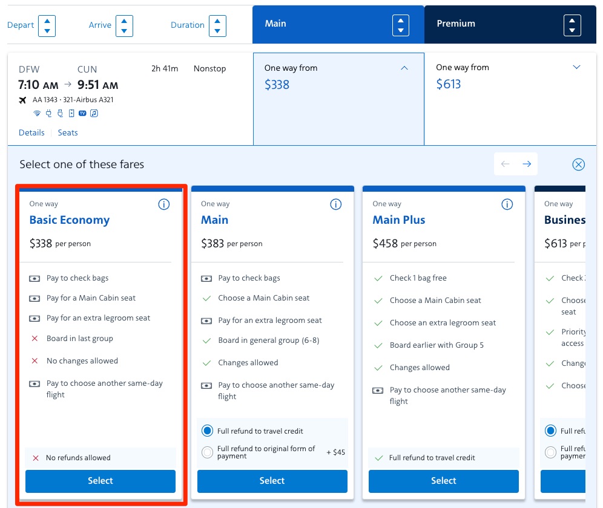Image resolution: width=603 pixels, height=508 pixels.
Task: Expand the Premium $613 fare column
Action: coord(576,68)
